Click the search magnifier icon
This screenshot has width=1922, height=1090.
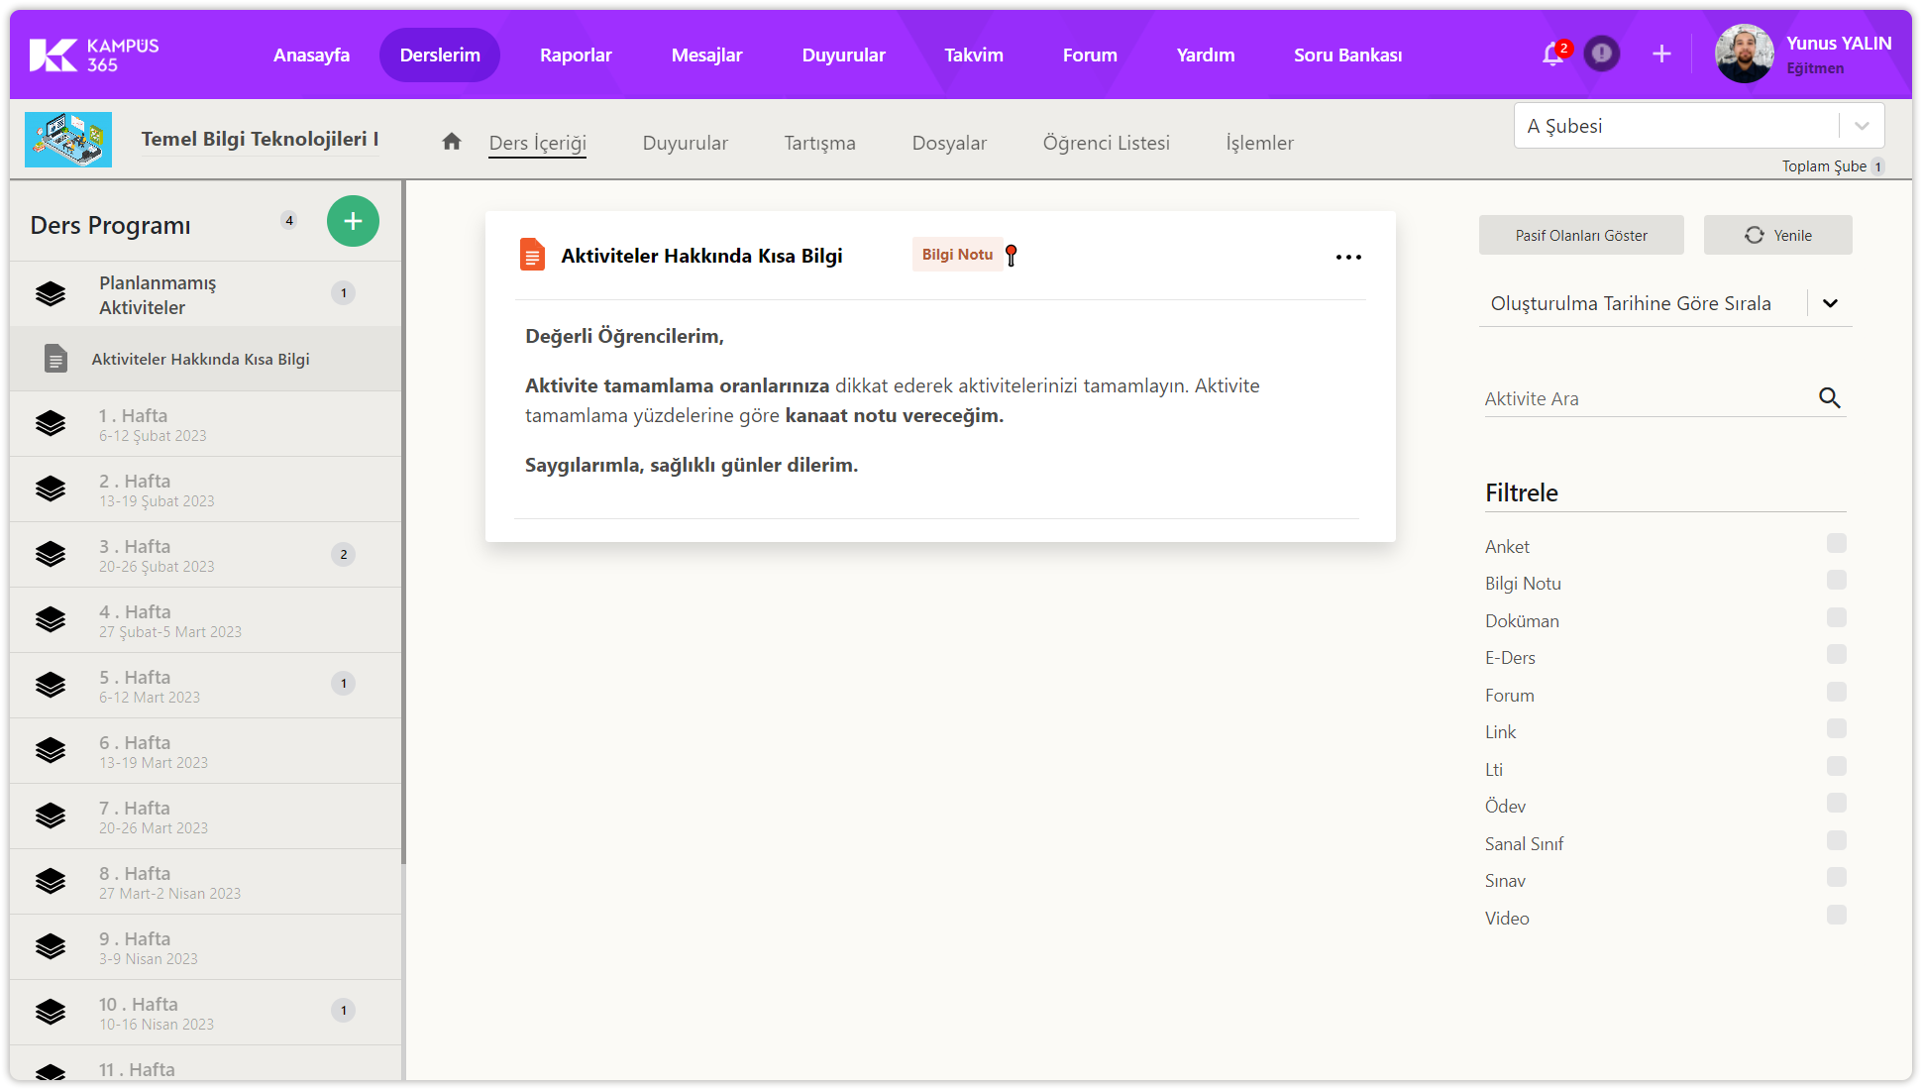coord(1829,398)
